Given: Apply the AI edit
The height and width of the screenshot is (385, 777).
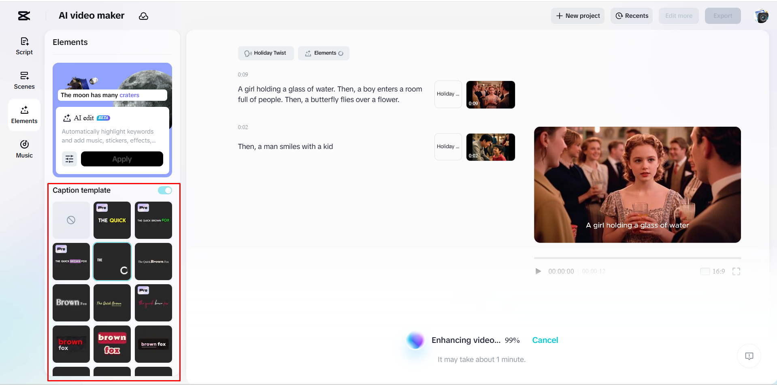Looking at the screenshot, I should click(x=122, y=159).
